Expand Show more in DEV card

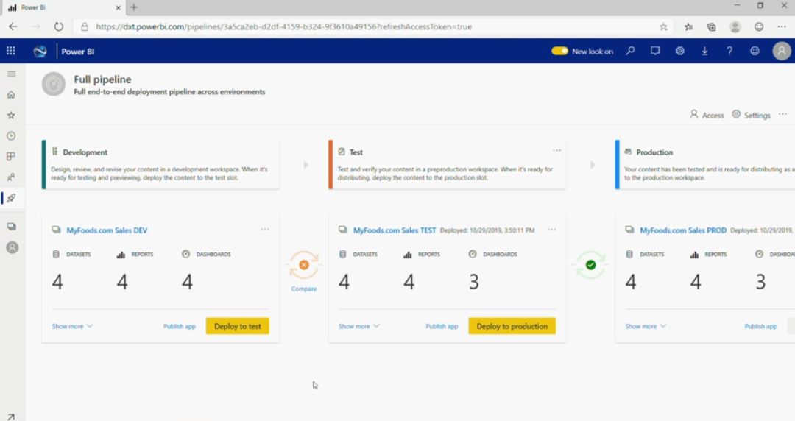[72, 326]
